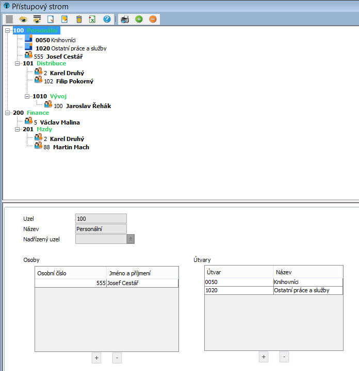
Task: Export the tree with the Excel icon
Action: pos(92,19)
